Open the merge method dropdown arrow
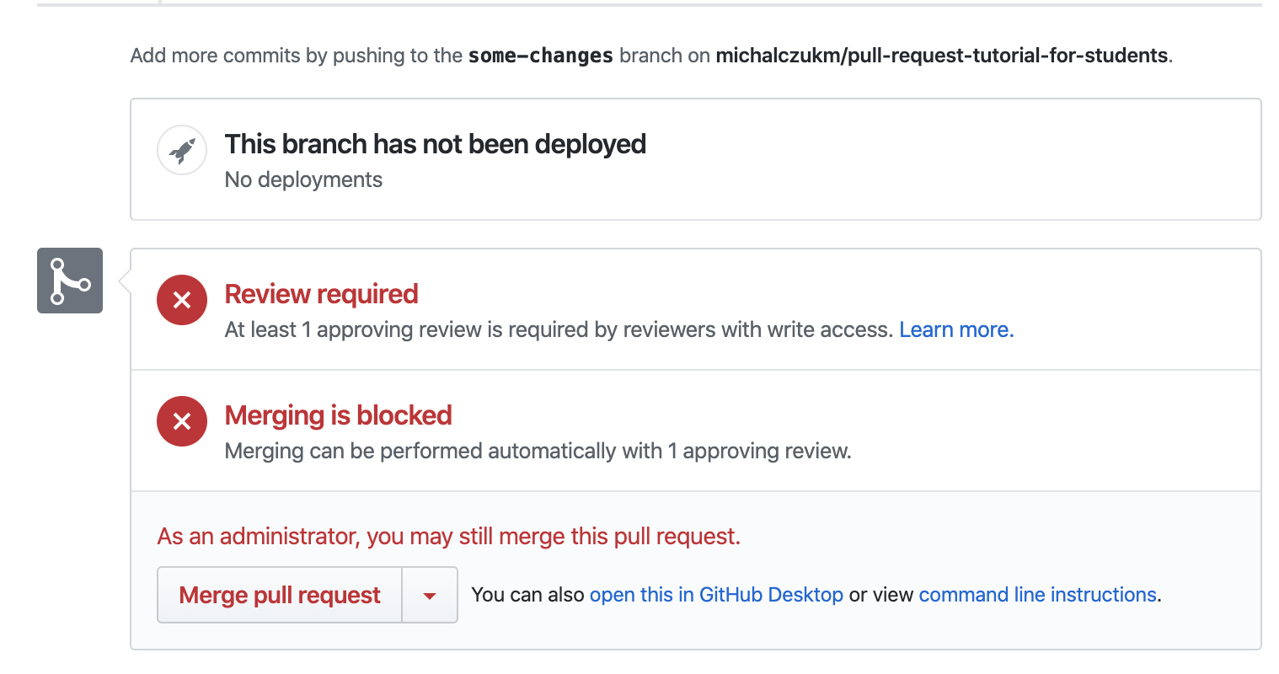1279x674 pixels. [430, 595]
